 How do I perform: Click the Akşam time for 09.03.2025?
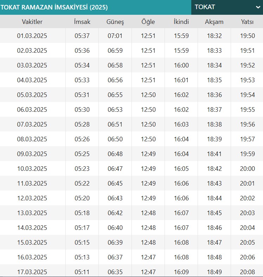point(214,154)
